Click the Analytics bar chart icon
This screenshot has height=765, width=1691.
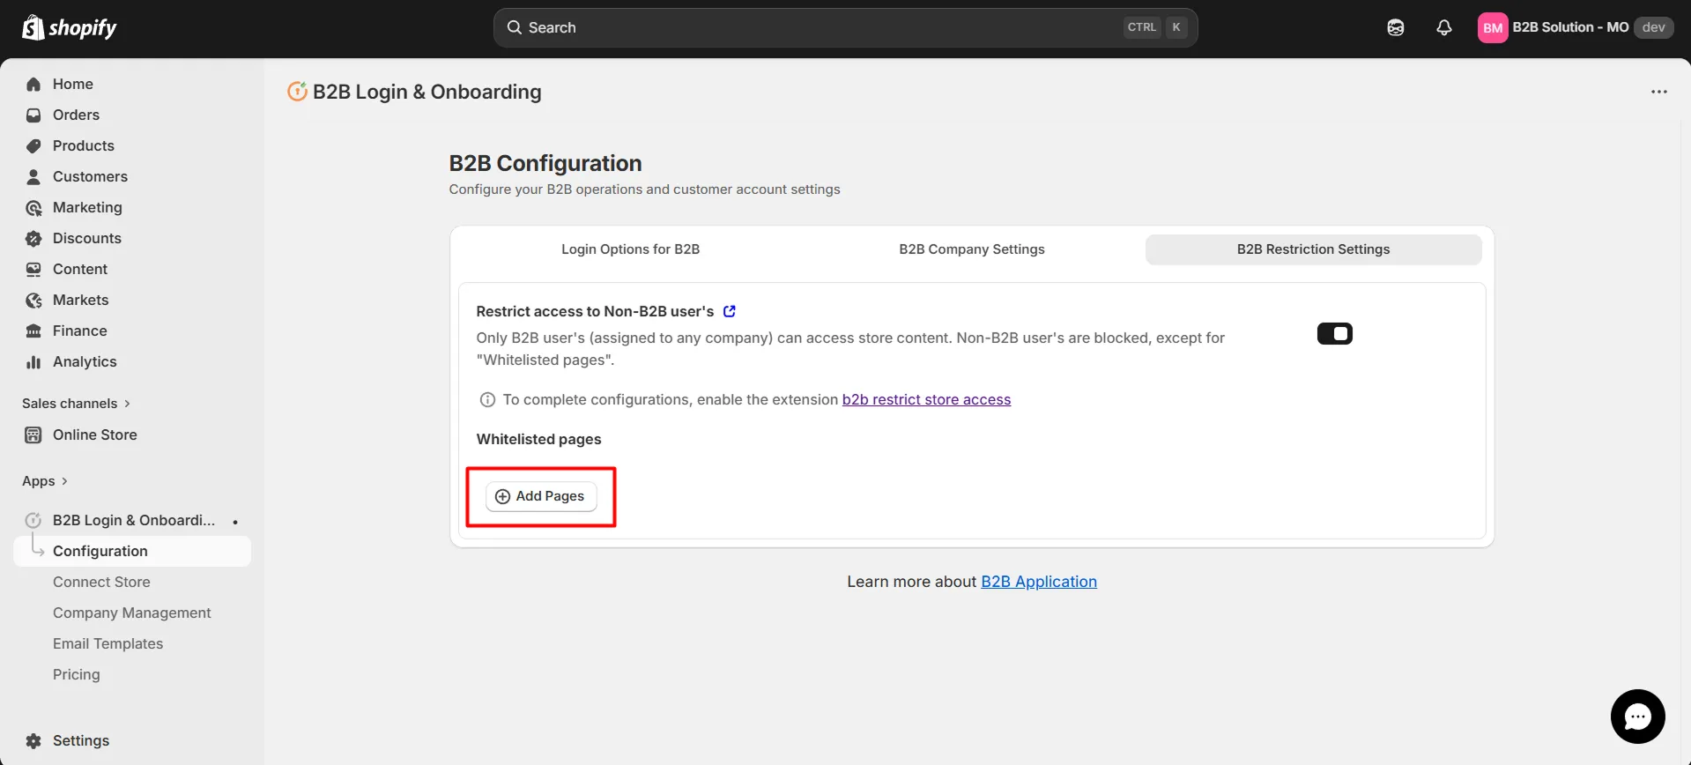tap(33, 361)
